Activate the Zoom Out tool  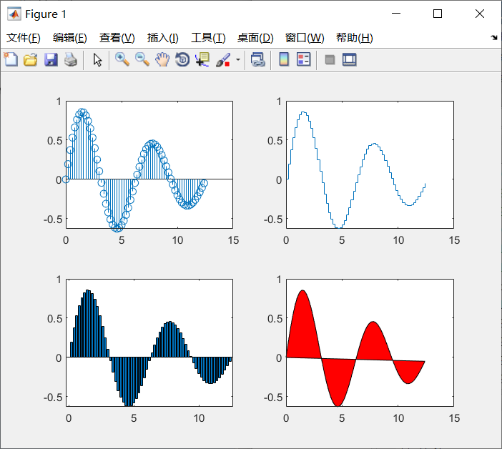(x=142, y=60)
